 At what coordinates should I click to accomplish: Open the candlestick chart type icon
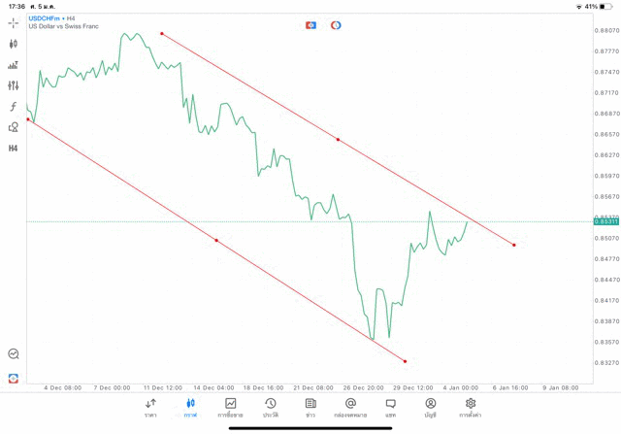(x=14, y=44)
